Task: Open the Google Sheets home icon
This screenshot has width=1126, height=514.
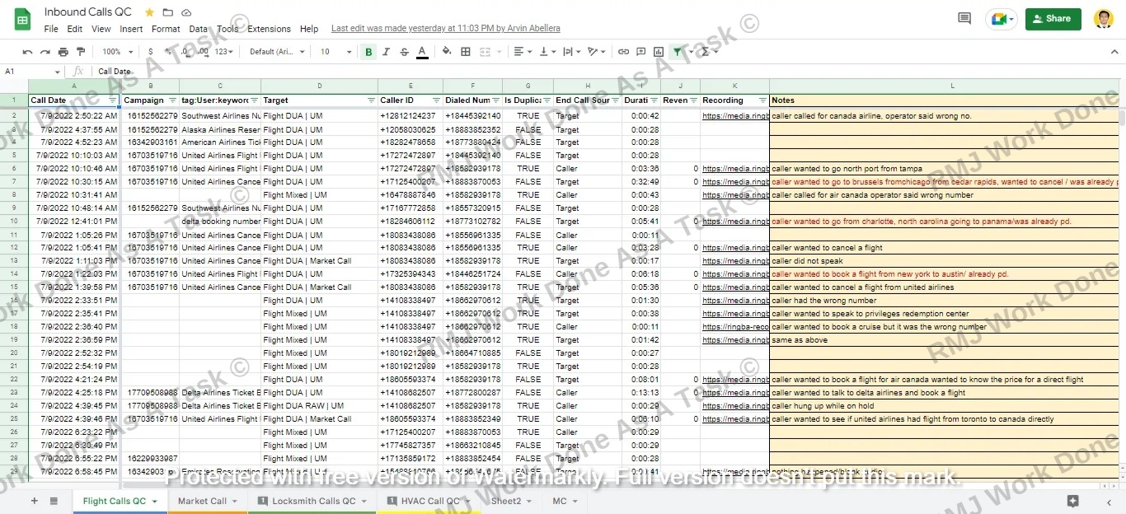Action: (x=22, y=19)
